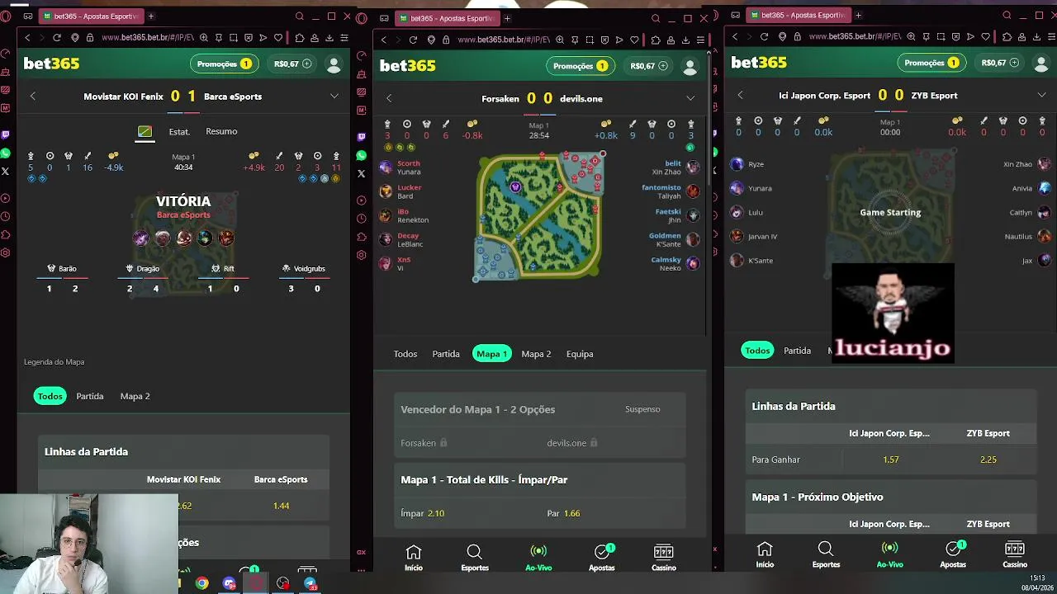Open Ao-Vivo in middle window bottom bar
The image size is (1057, 594).
pyautogui.click(x=538, y=558)
